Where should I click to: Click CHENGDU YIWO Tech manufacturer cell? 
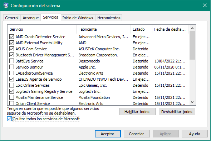[103, 79]
